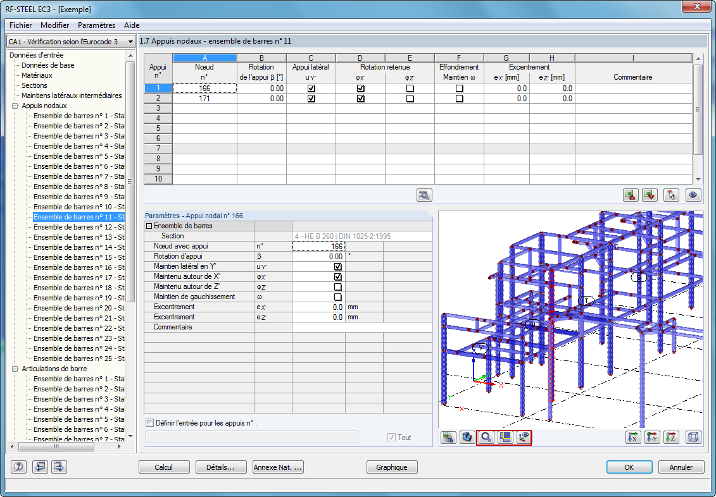
Task: Collapse the Ensemble de barres parameter group
Action: pyautogui.click(x=149, y=226)
